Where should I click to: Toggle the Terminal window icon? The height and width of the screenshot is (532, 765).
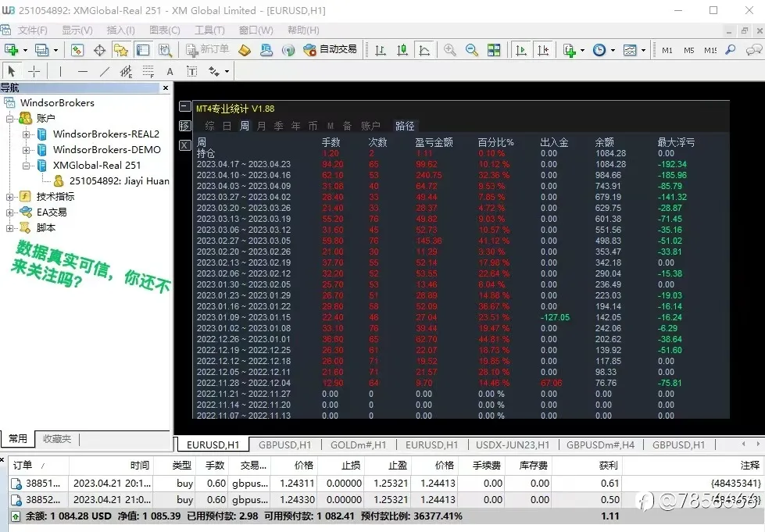tap(143, 50)
